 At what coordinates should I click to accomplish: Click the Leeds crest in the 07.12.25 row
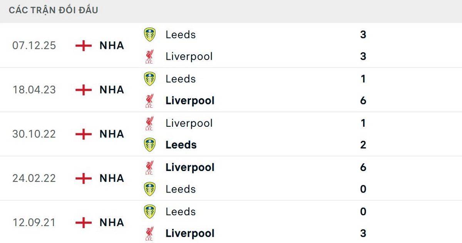click(x=150, y=34)
